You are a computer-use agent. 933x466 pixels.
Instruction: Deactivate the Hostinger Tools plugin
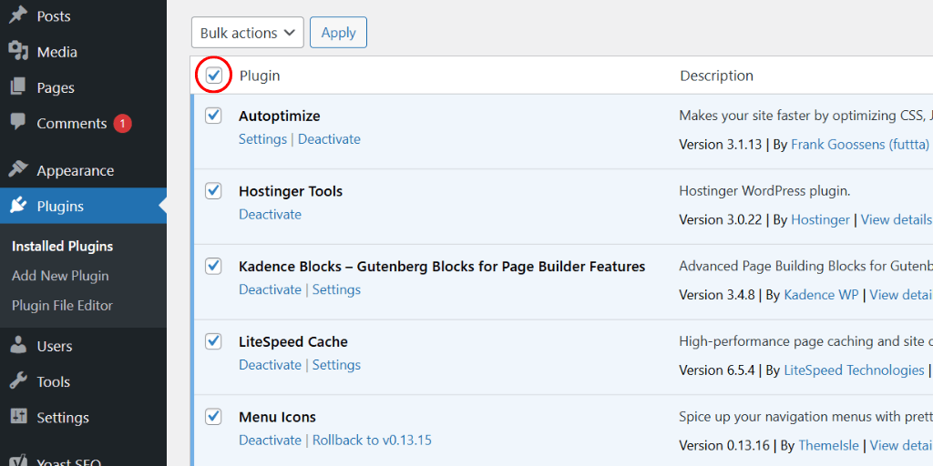click(x=270, y=214)
